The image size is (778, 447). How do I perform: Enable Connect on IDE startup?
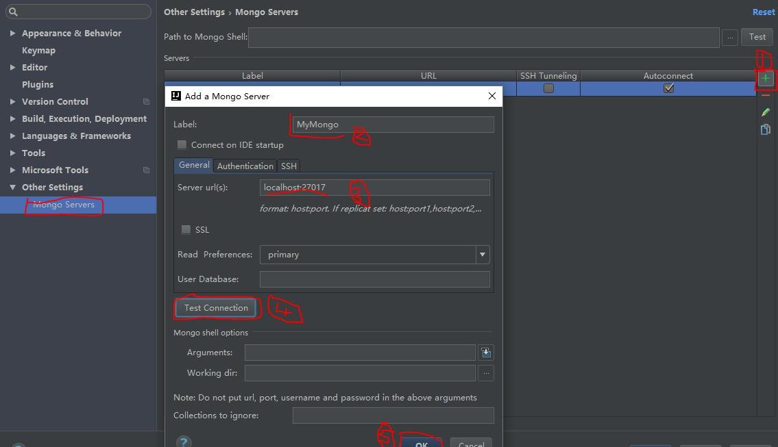[x=182, y=145]
